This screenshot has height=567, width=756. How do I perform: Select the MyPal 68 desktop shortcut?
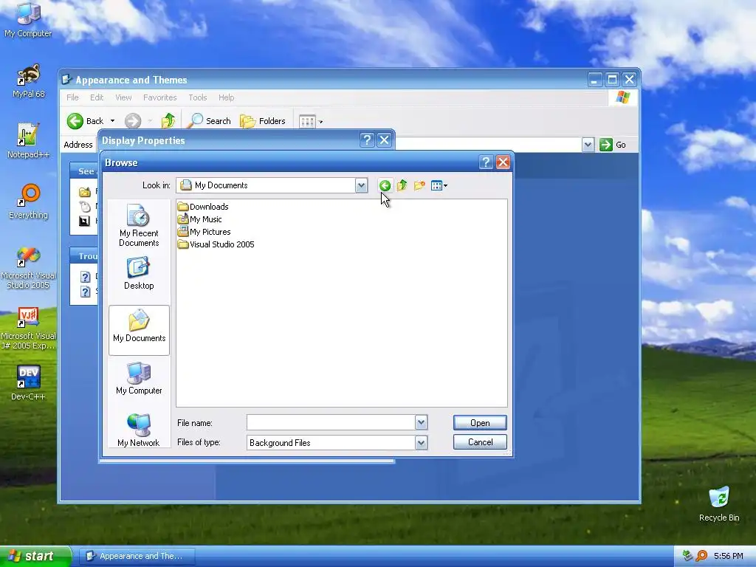29,81
